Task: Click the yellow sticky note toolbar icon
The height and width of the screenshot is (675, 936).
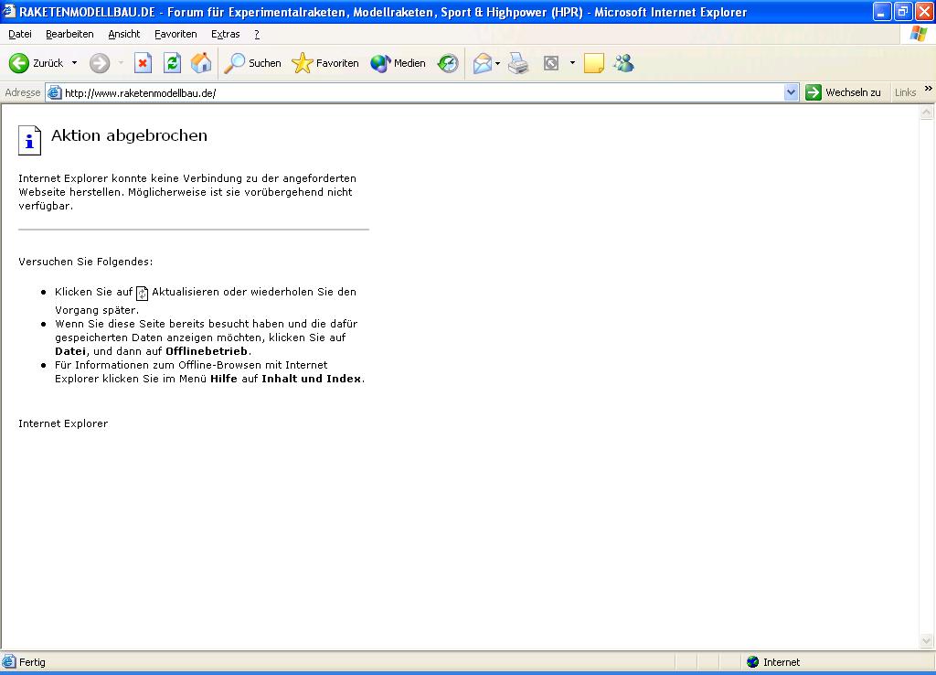Action: coord(594,63)
